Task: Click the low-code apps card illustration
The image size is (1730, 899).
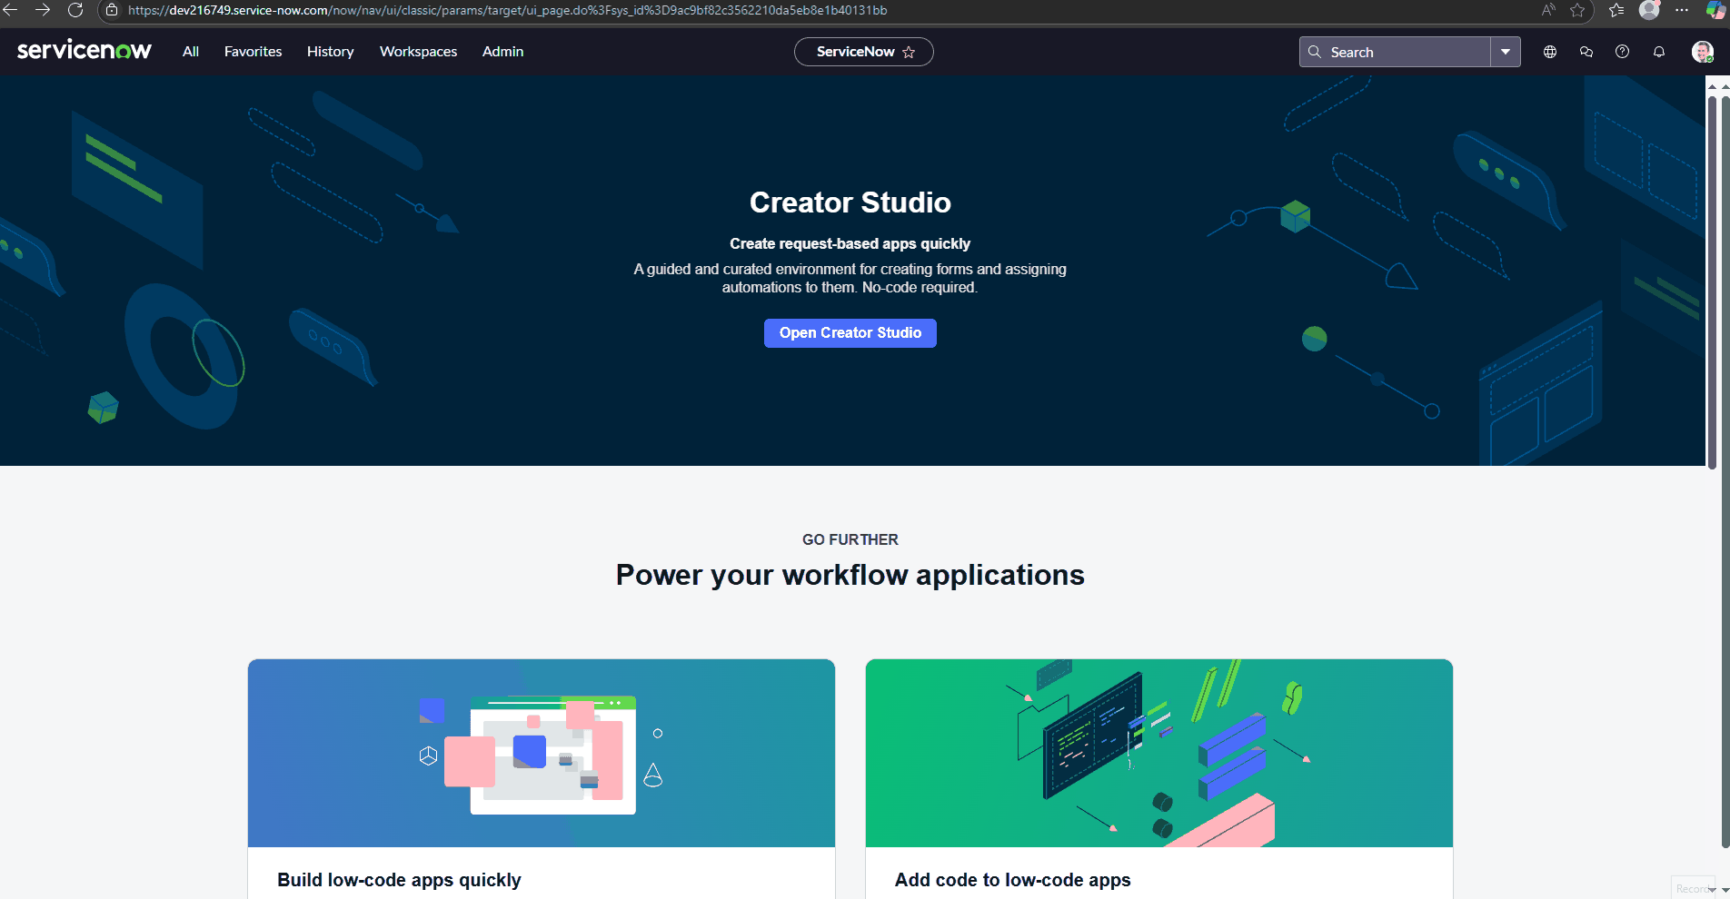Action: 542,754
